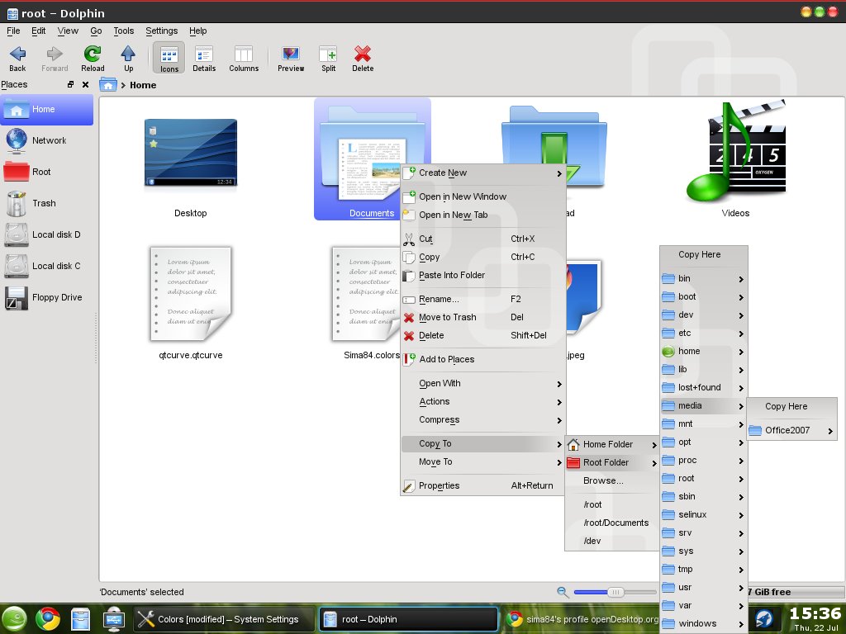Close the Places panel
The height and width of the screenshot is (634, 846).
(x=85, y=85)
